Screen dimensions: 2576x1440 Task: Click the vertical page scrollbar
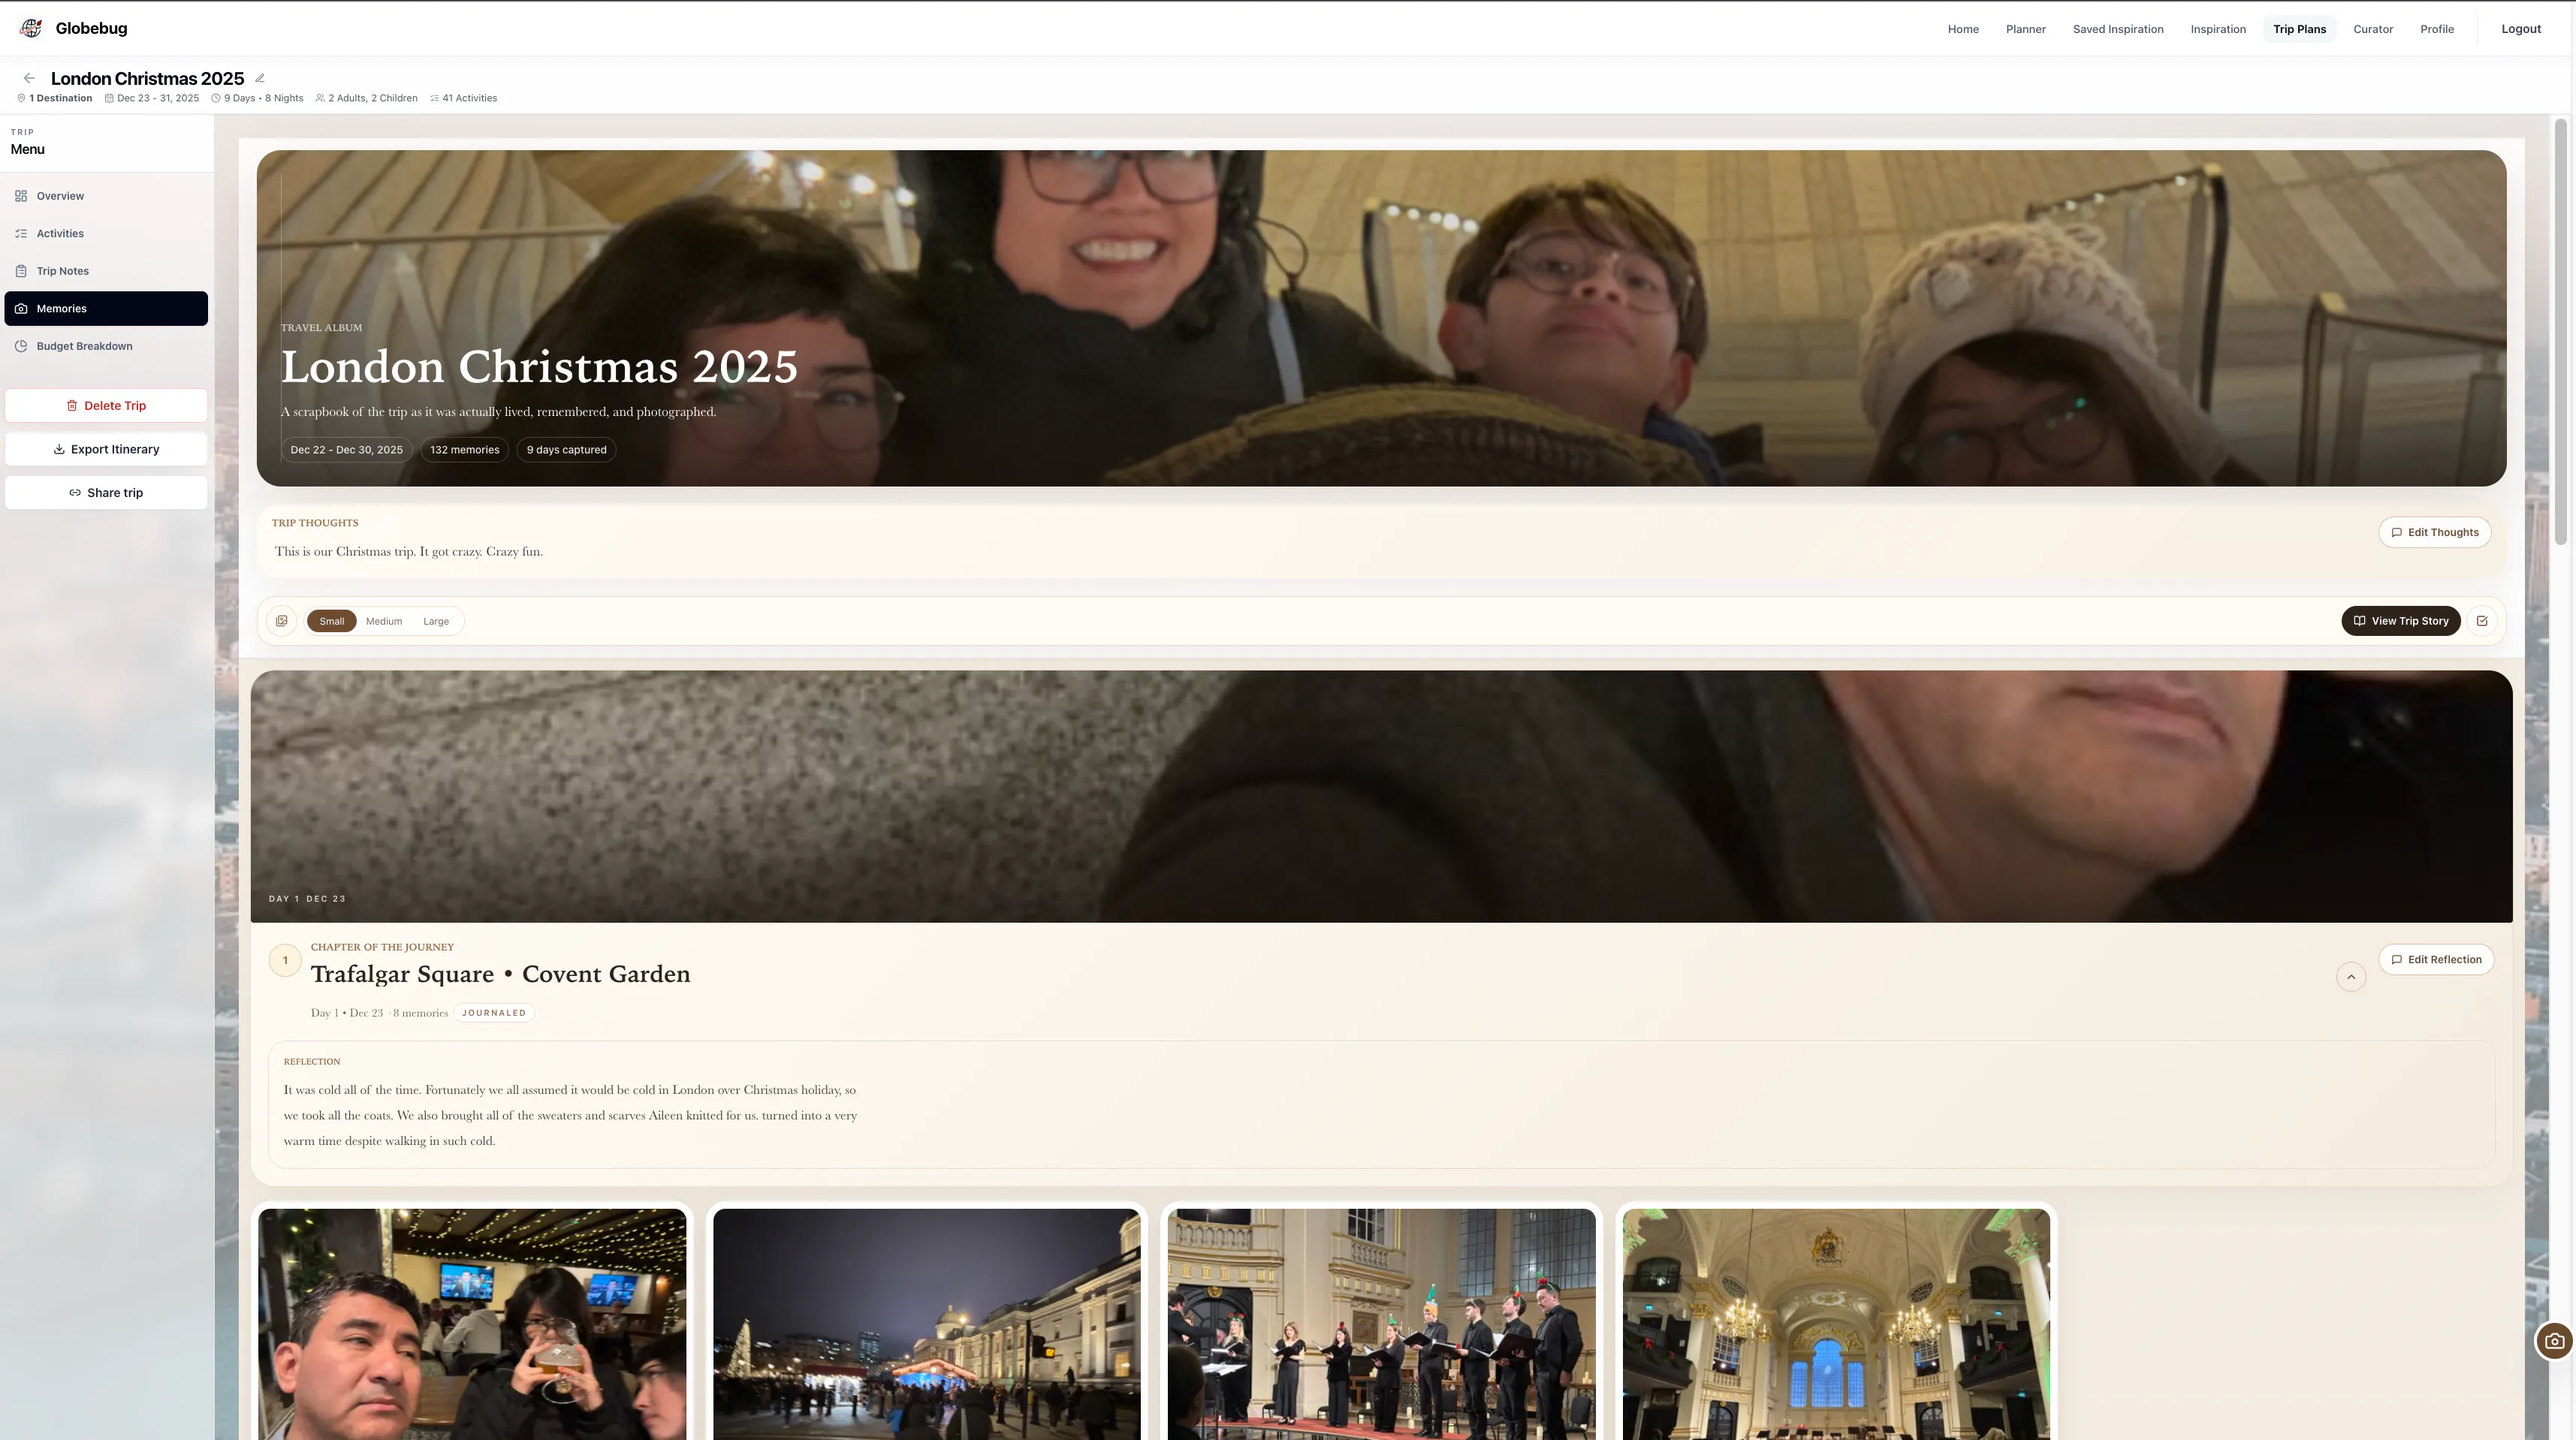pyautogui.click(x=2561, y=331)
